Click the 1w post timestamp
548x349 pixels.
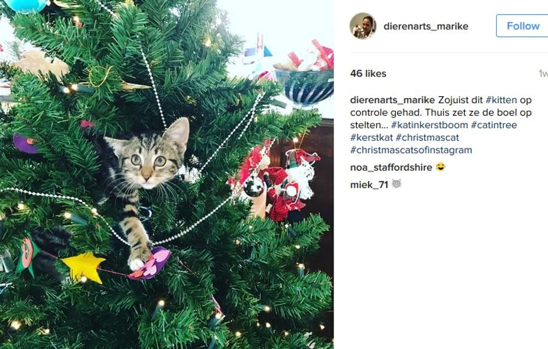pyautogui.click(x=543, y=74)
